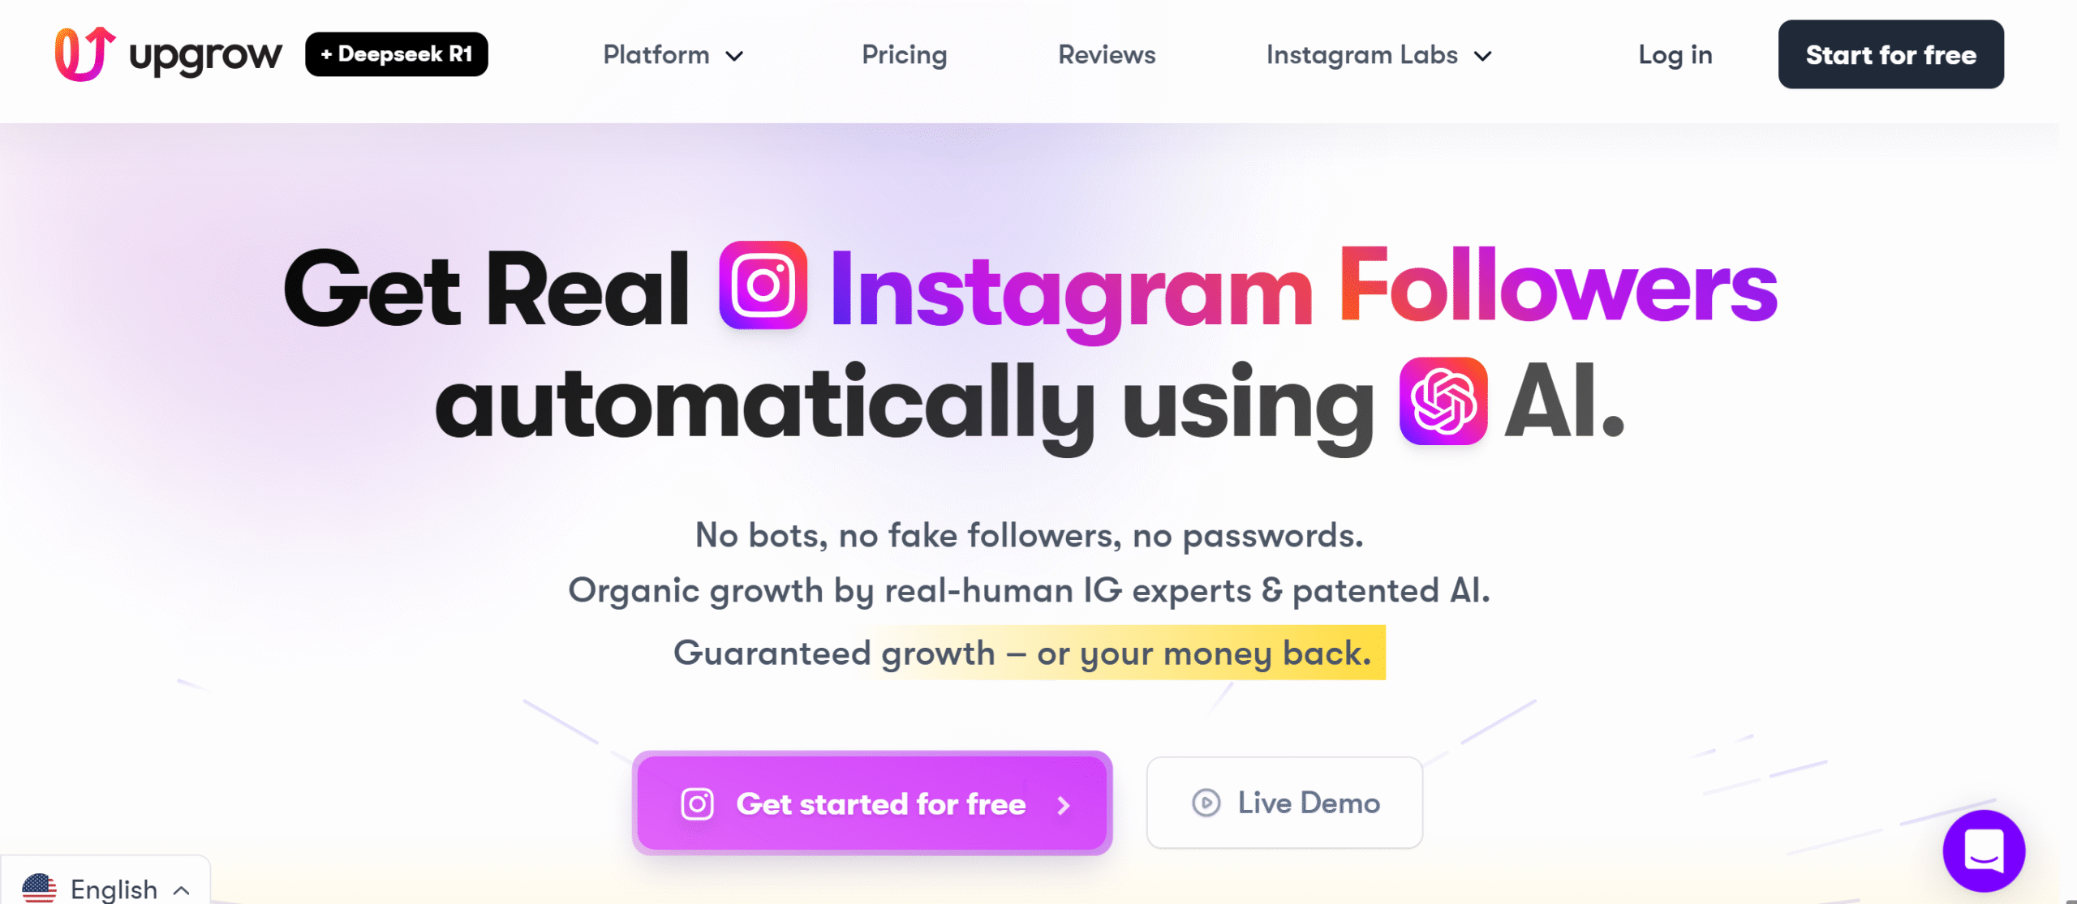Click the upgrow wordmark text
This screenshot has width=2077, height=904.
(x=205, y=57)
